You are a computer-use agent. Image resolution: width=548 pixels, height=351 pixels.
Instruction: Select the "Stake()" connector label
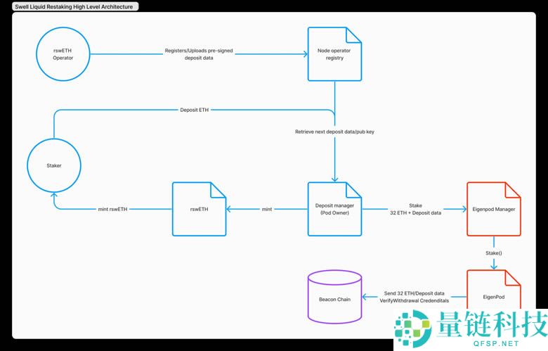click(494, 250)
